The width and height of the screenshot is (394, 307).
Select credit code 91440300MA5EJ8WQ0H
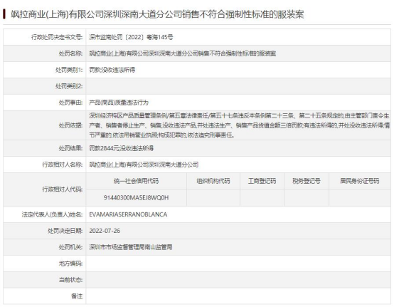pyautogui.click(x=136, y=198)
